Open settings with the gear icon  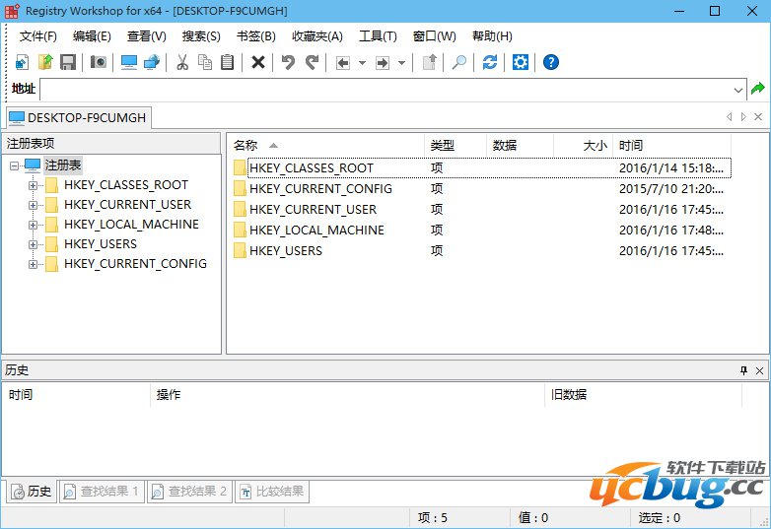coord(521,62)
